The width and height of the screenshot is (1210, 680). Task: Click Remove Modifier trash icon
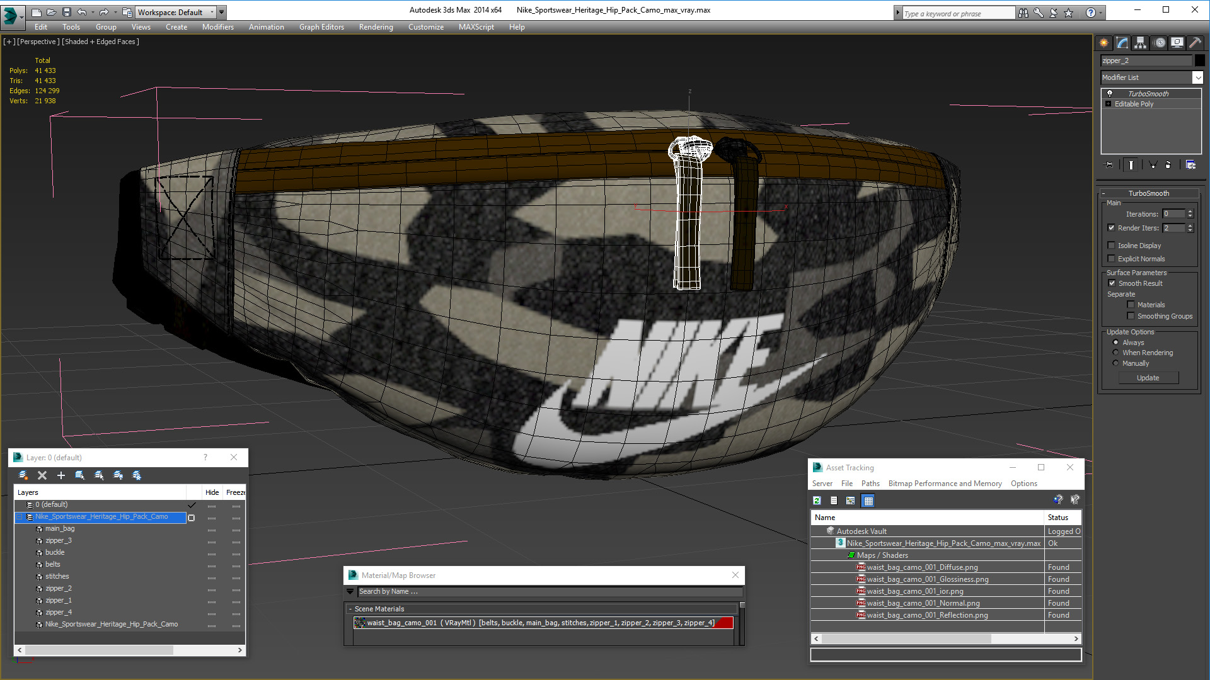coord(1168,165)
